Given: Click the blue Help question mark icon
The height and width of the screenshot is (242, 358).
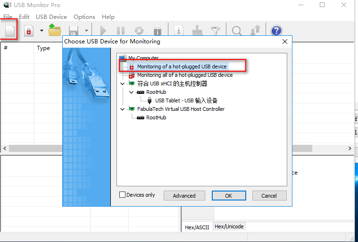Looking at the screenshot, I should point(276,31).
